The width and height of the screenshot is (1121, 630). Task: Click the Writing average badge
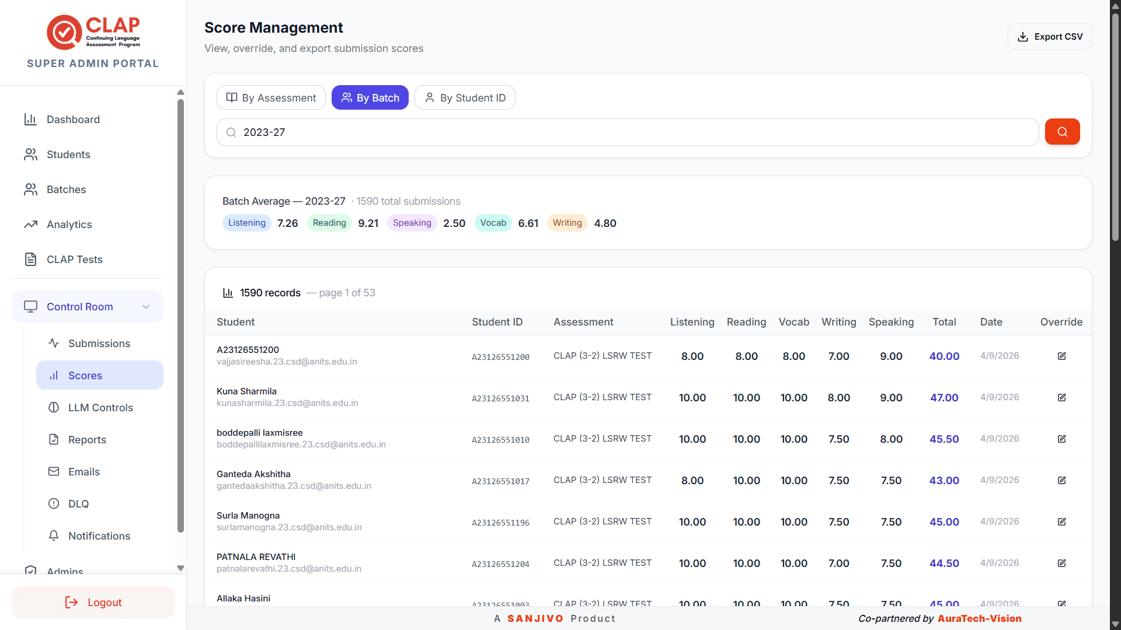(567, 223)
